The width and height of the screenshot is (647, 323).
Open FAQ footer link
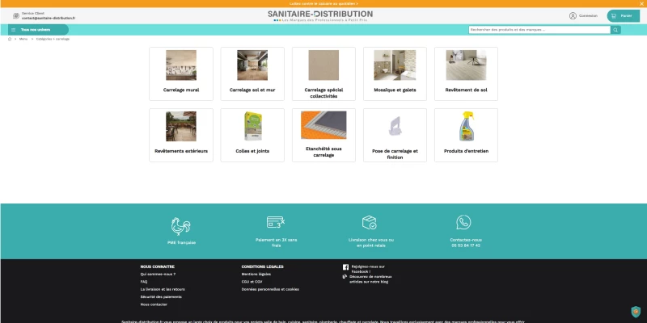[144, 282]
